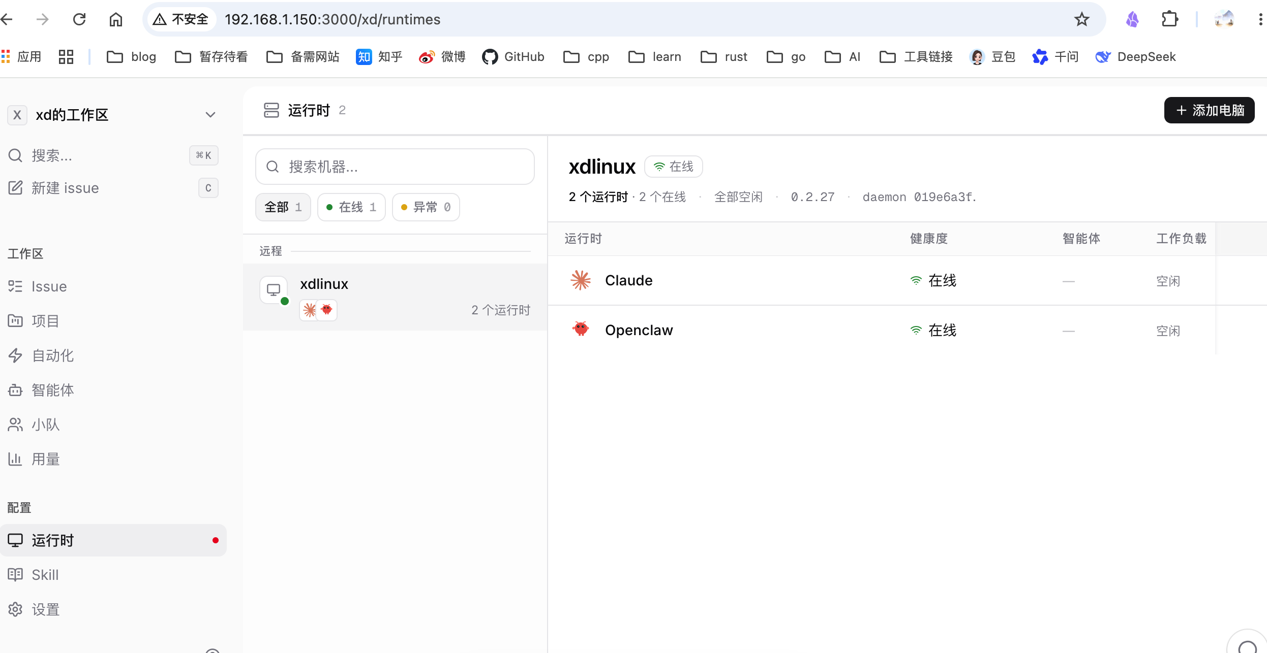Open 项目 in the sidebar
Viewport: 1267px width, 653px height.
(113, 321)
